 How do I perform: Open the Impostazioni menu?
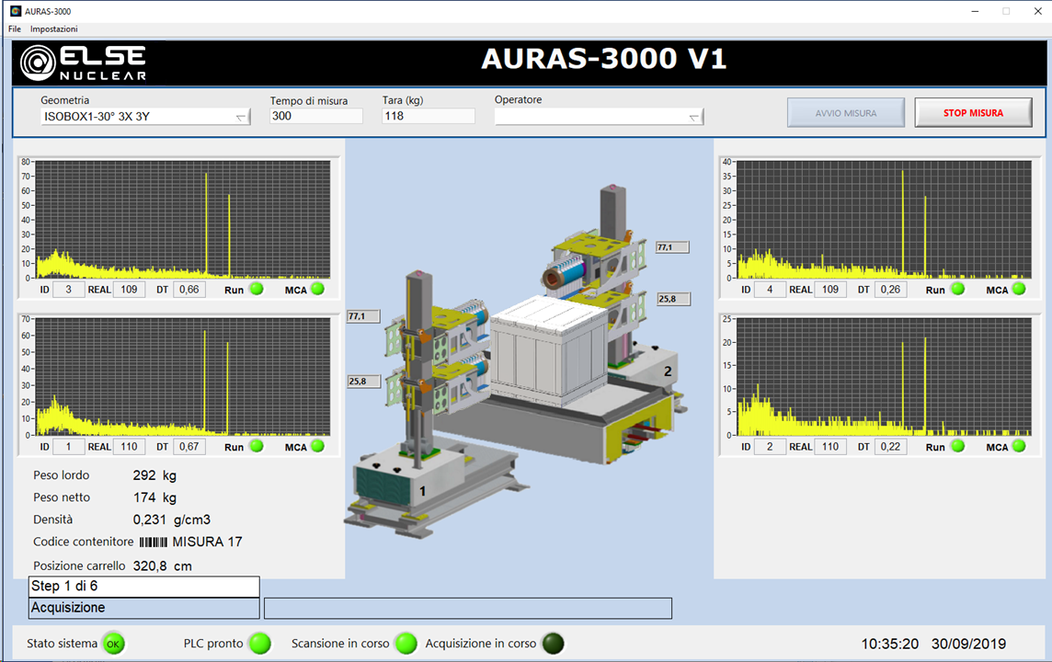[x=54, y=29]
